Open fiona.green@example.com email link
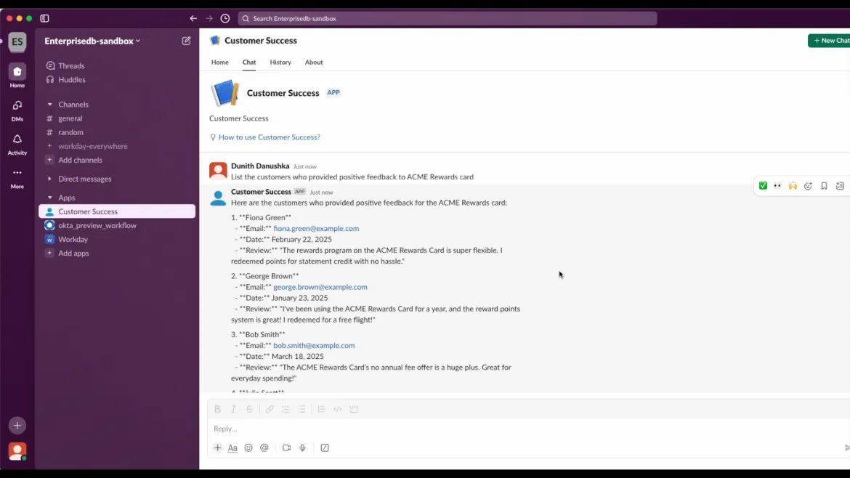 316,229
